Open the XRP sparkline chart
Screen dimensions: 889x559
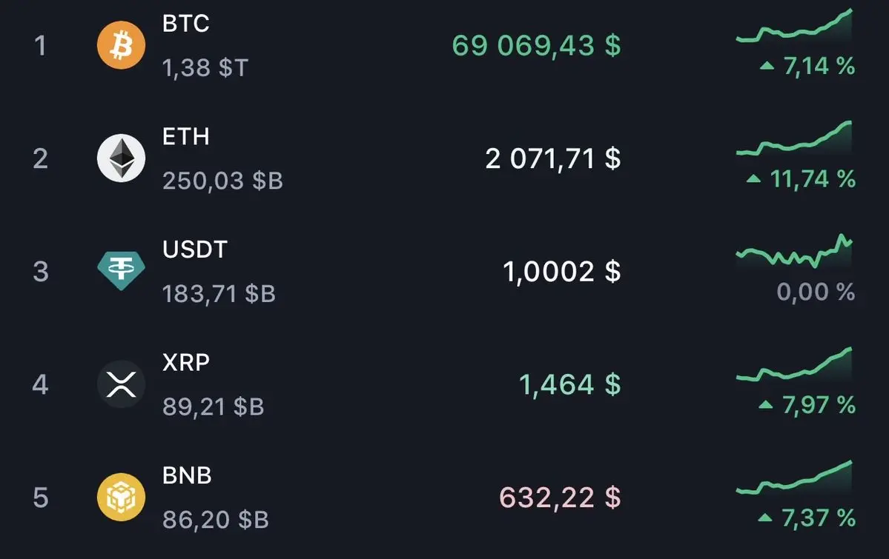[x=794, y=364]
